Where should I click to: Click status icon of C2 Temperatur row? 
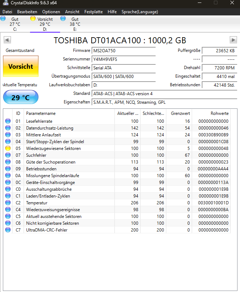8,203
